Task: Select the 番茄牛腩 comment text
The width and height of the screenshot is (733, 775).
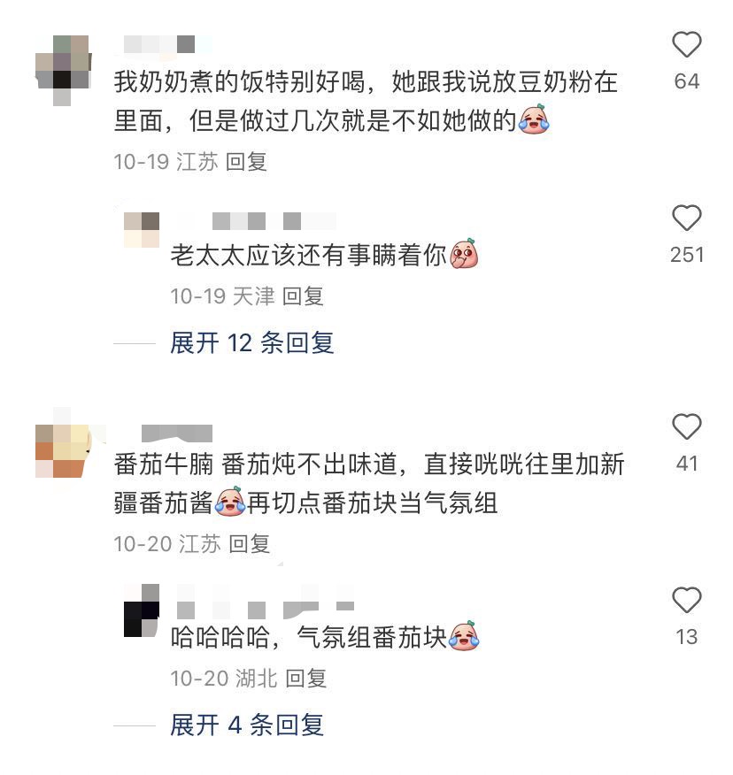Action: point(369,483)
